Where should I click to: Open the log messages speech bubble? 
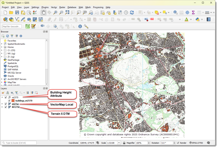208,143
